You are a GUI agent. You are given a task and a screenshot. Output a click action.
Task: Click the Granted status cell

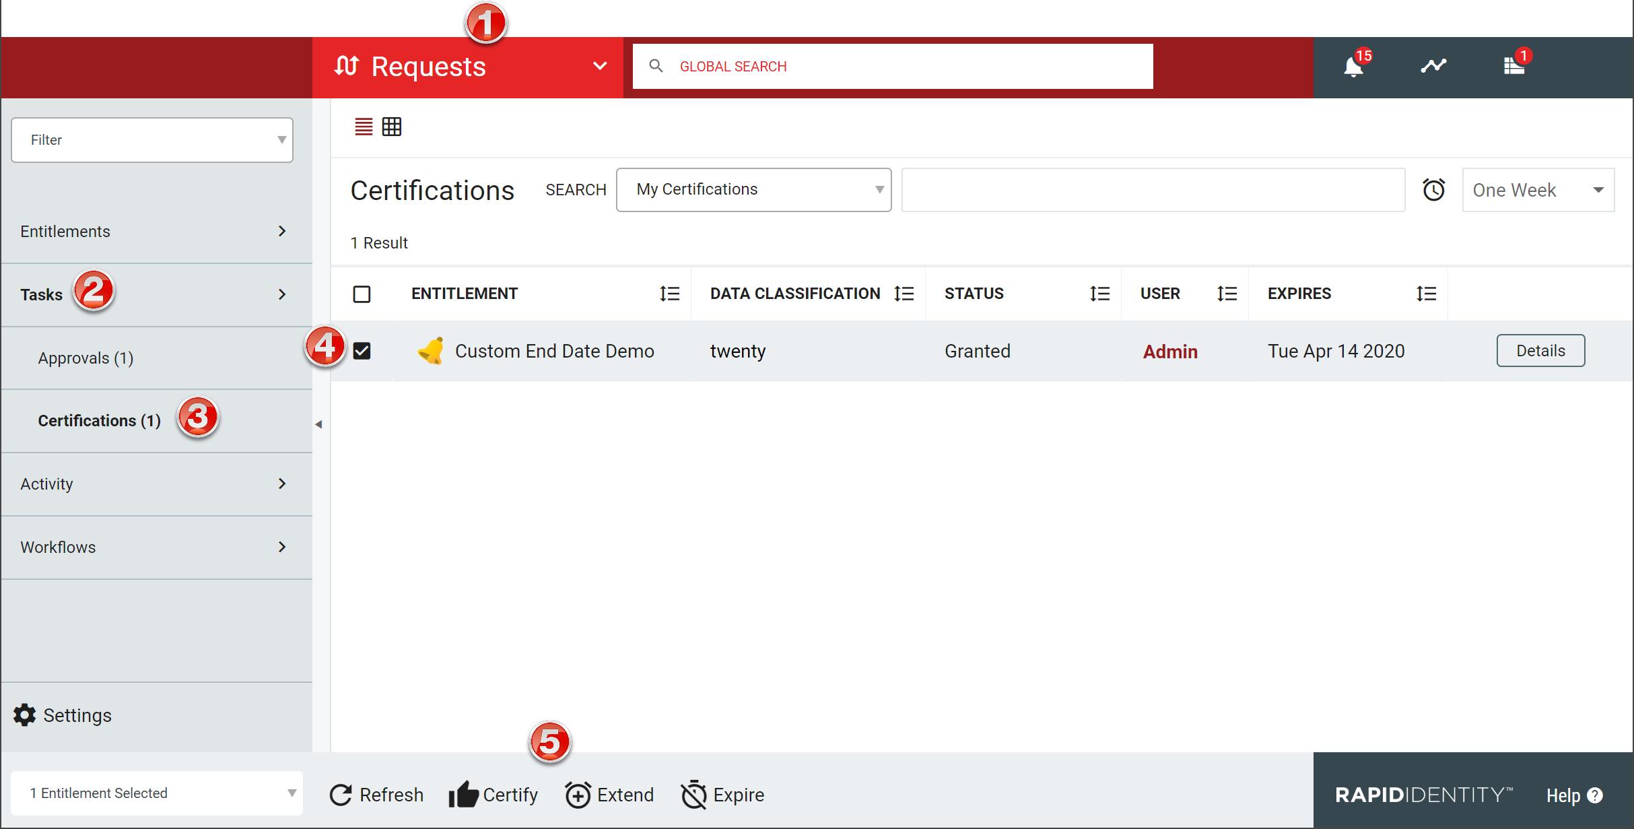pos(977,351)
